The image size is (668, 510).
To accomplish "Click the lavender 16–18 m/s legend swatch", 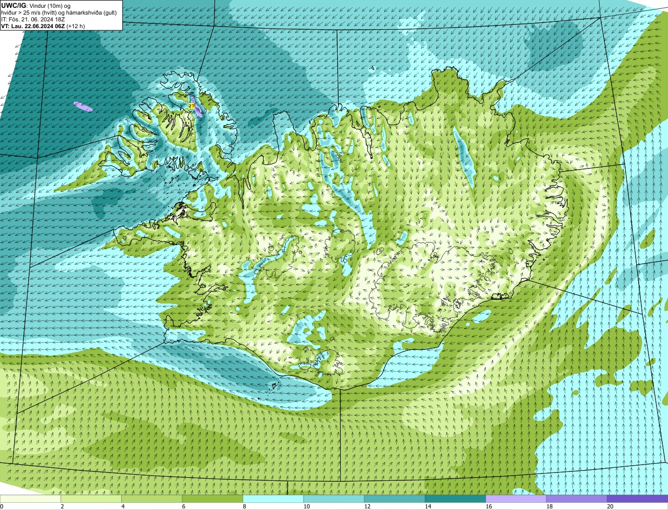I will click(516, 499).
